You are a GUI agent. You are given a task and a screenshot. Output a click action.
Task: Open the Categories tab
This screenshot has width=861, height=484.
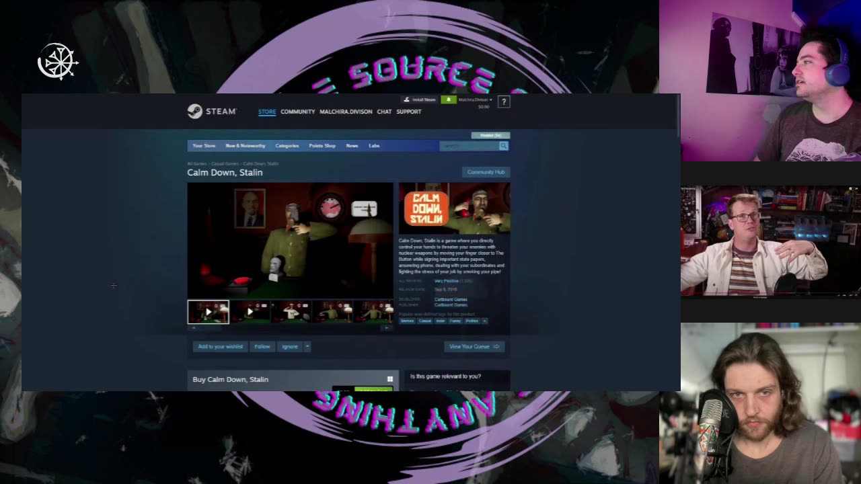[x=287, y=146]
